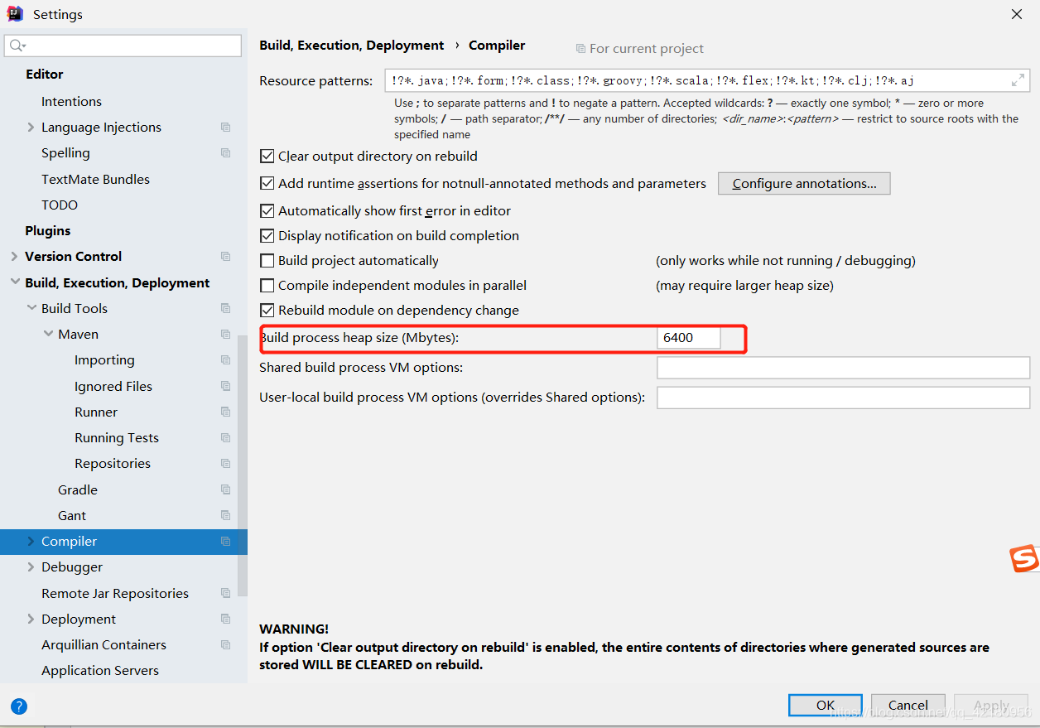Click the IntelliJ logo in the title bar
This screenshot has width=1040, height=728.
tap(15, 14)
